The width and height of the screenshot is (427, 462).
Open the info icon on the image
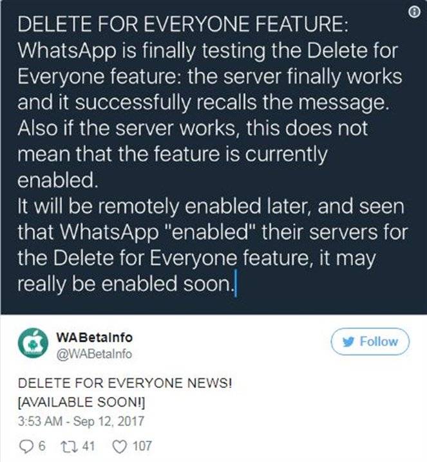point(414,12)
